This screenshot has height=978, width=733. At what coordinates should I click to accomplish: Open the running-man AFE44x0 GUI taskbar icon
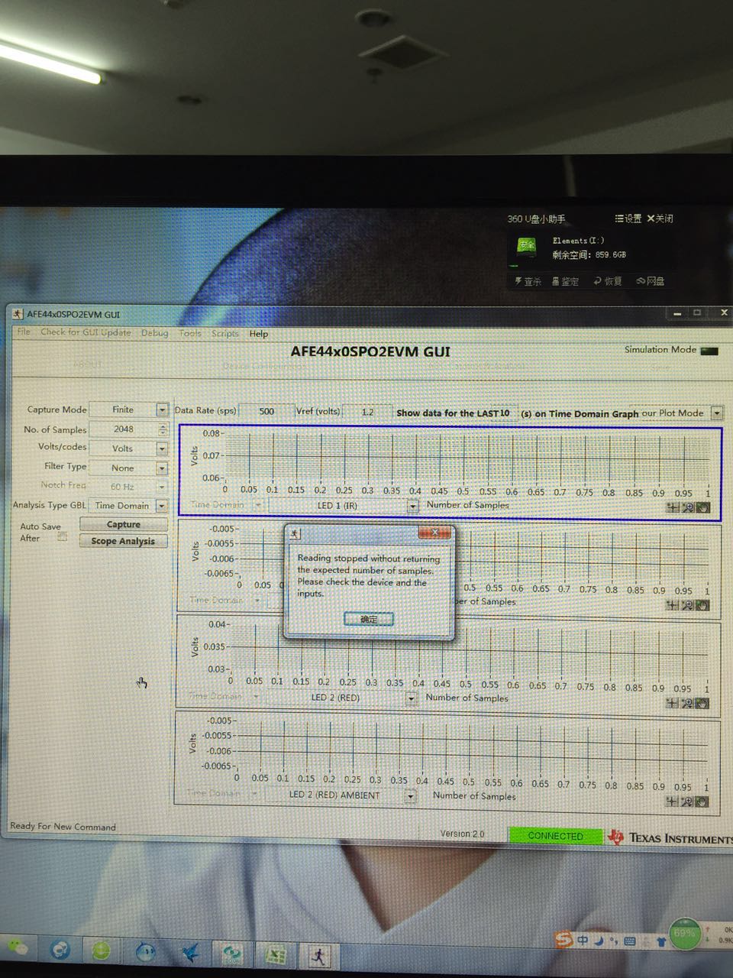[319, 955]
